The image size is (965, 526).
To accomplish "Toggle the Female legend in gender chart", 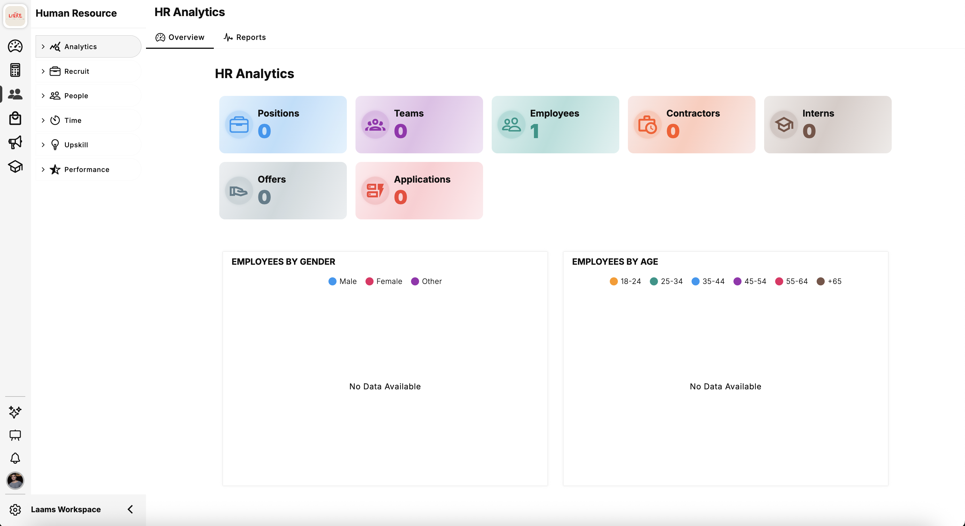I will pos(384,281).
